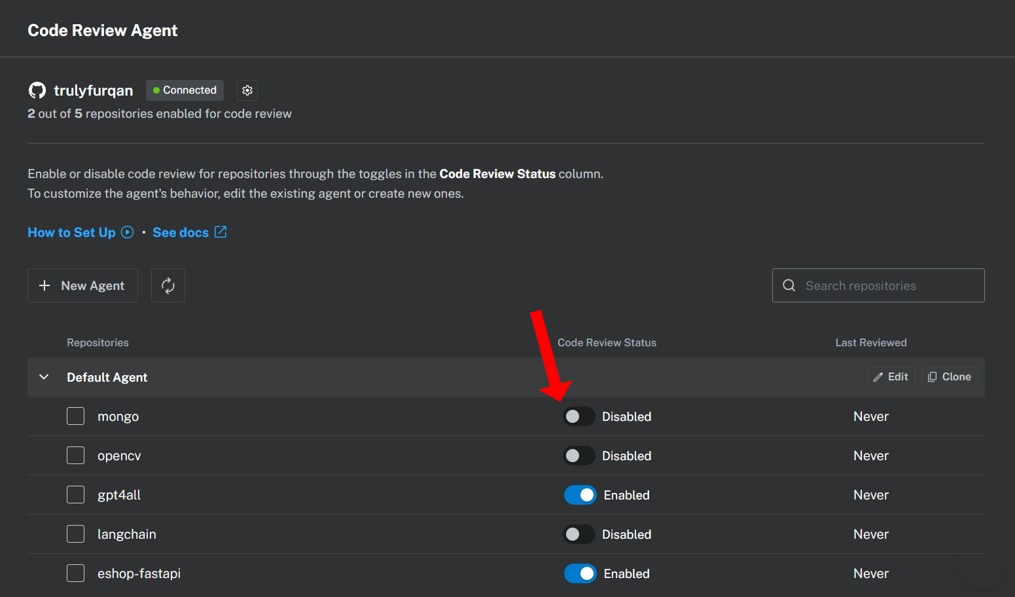Disable code review toggle for gpt4all
Image resolution: width=1015 pixels, height=597 pixels.
[580, 495]
